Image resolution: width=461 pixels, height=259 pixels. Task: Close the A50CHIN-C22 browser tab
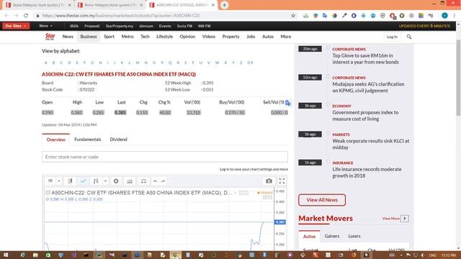213,5
